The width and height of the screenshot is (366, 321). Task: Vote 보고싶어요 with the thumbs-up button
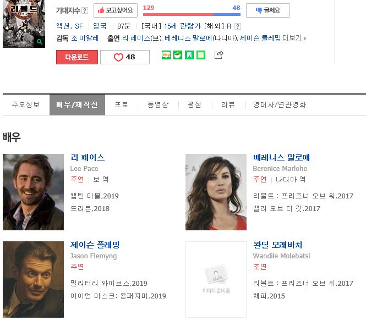pos(115,10)
